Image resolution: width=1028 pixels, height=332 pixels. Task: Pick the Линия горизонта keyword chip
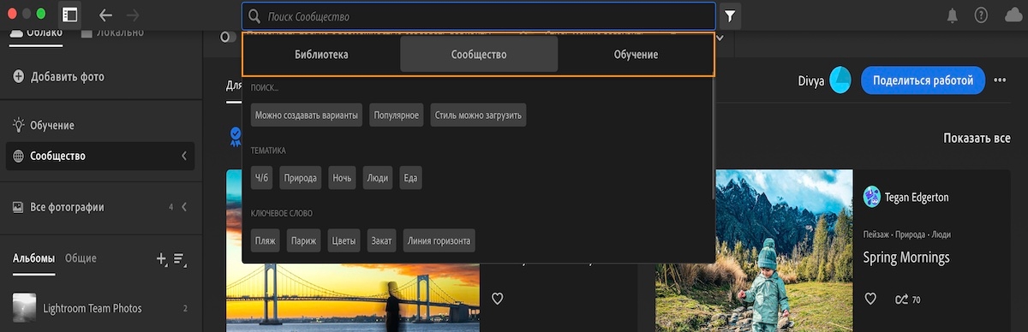(439, 240)
